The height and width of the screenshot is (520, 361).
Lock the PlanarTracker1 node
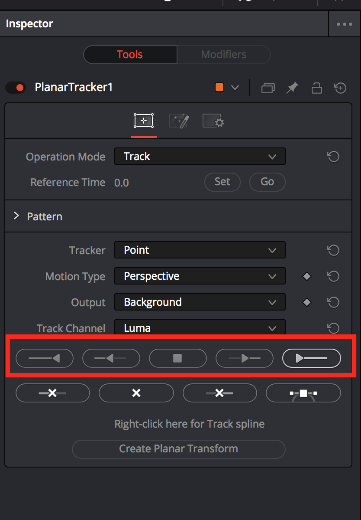[317, 88]
